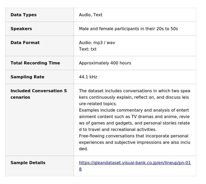Viewport: 206px width, 184px height.
Task: Select the 'Audio, Text' value cell
Action: click(90, 15)
